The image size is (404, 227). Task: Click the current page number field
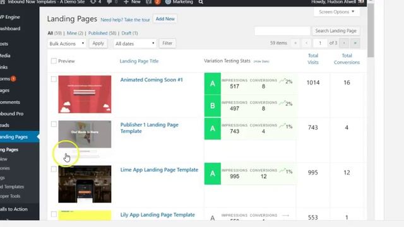320,44
